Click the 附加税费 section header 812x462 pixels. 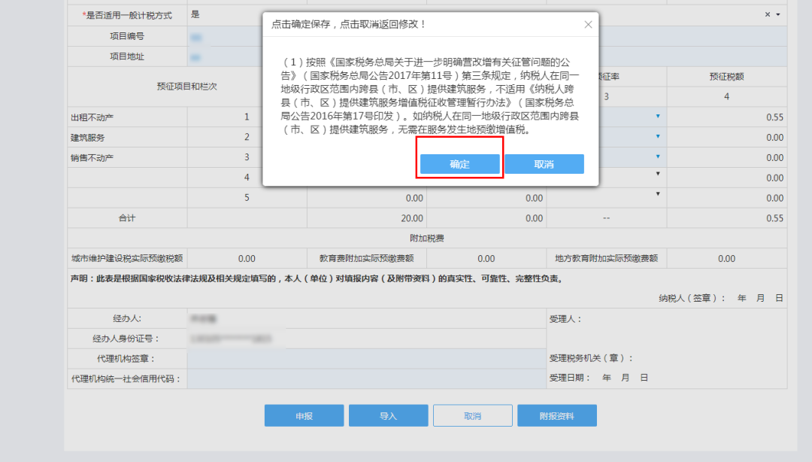[427, 238]
